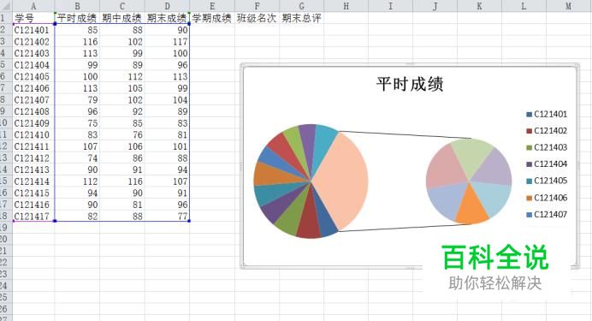Click column M header

569,6
